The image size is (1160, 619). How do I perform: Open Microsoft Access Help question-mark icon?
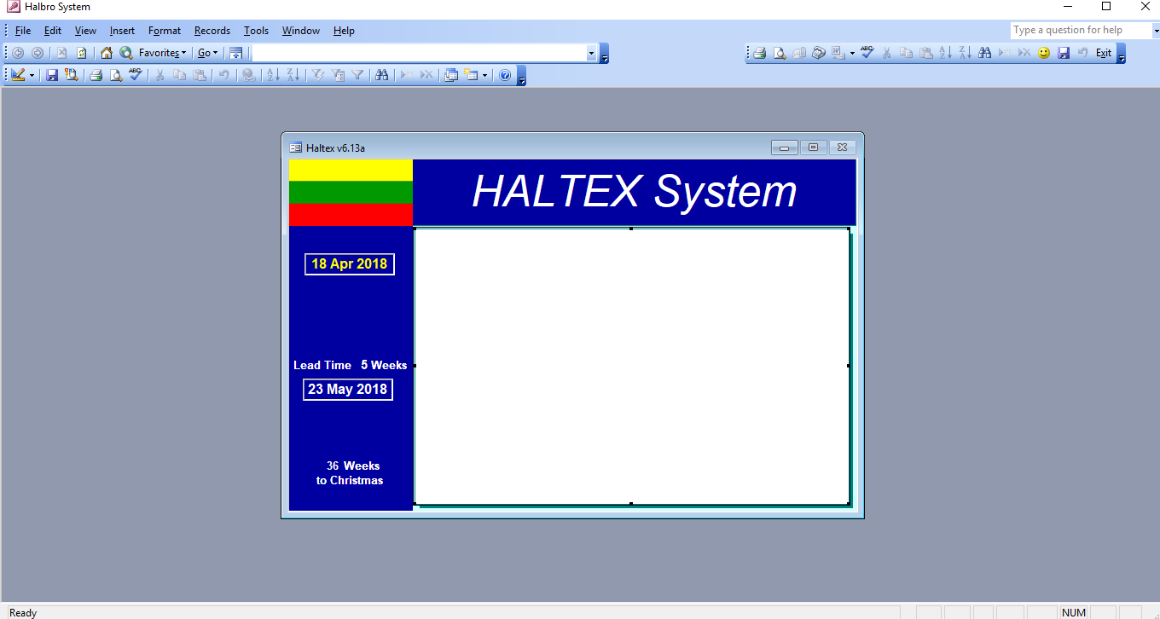point(505,75)
